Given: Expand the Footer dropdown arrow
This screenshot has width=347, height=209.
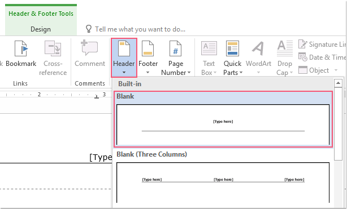Looking at the screenshot, I should click(x=148, y=72).
